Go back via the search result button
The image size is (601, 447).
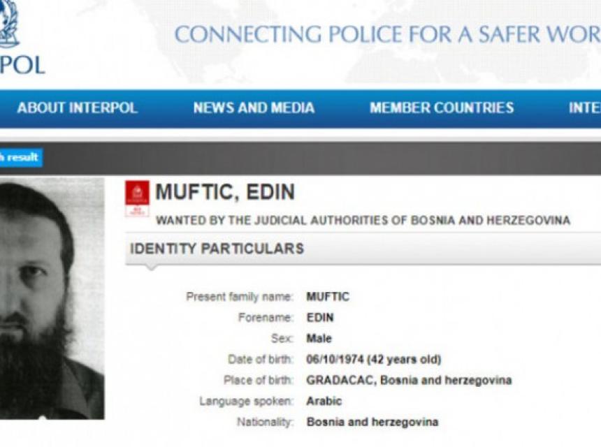coord(20,158)
